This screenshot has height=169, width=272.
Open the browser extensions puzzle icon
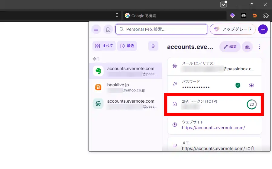(x=266, y=15)
